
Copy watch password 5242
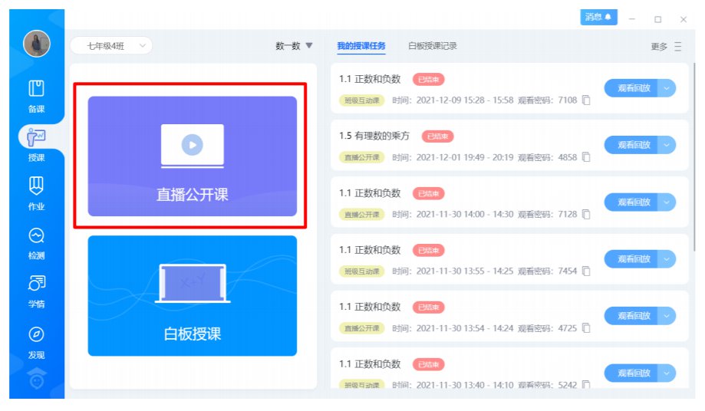coord(586,384)
